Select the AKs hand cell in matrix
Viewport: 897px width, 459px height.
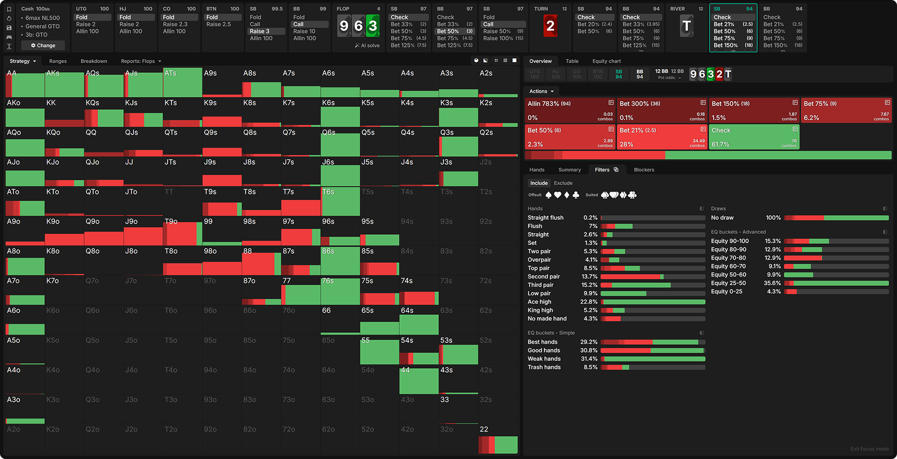click(64, 83)
